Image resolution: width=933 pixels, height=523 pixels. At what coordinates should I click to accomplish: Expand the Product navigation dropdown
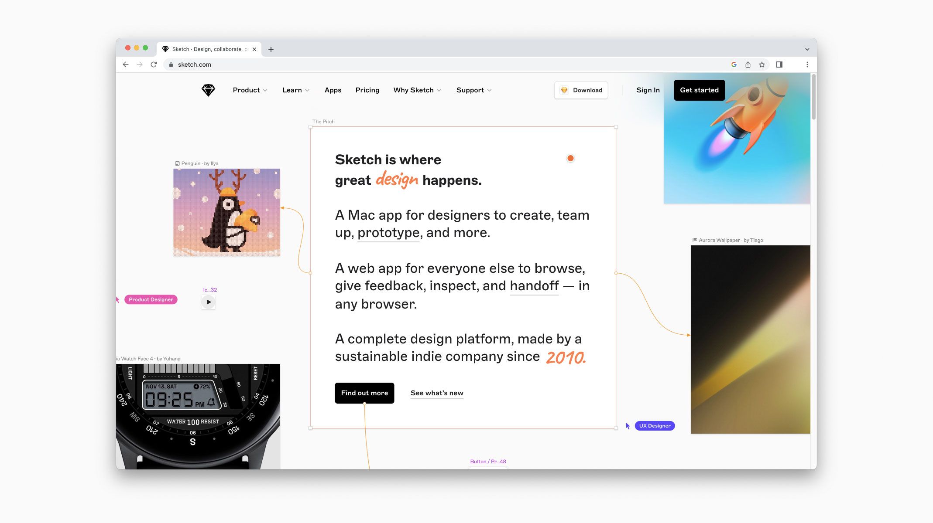tap(250, 90)
